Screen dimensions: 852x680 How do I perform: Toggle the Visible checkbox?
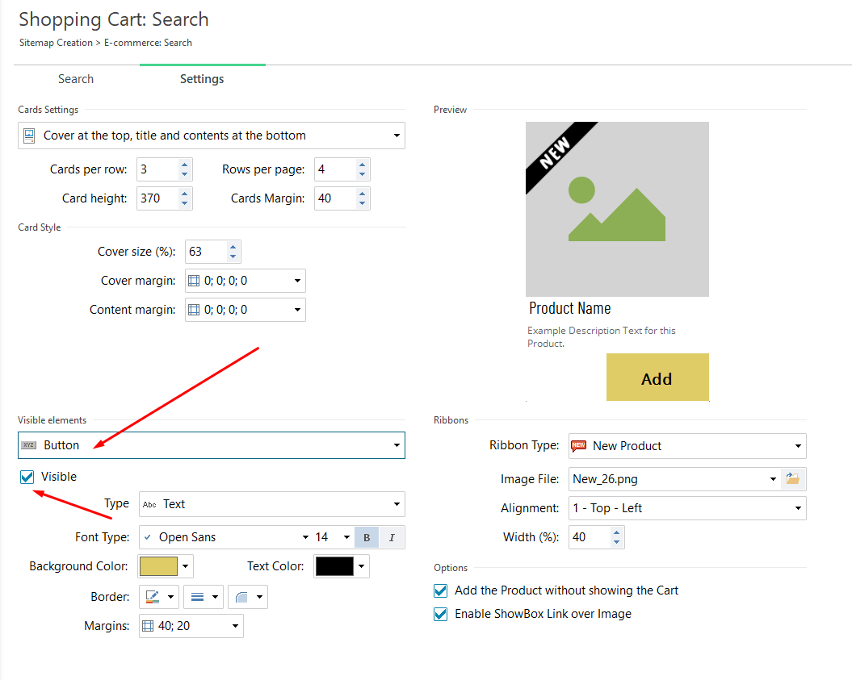(27, 477)
